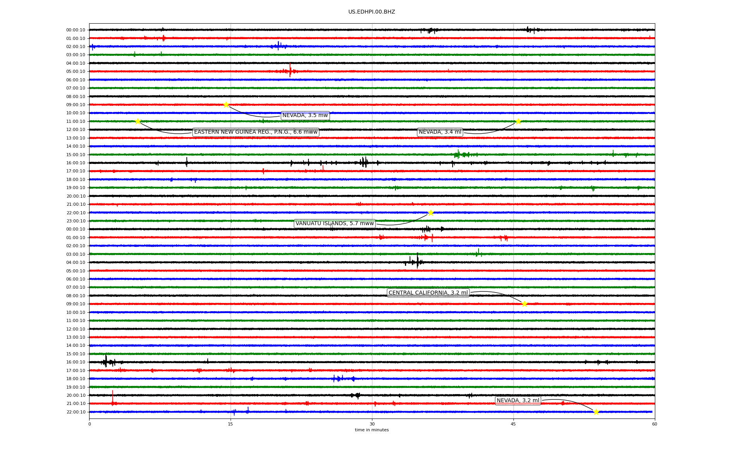Click the star at the right end of the 11:00:10 green trace
744x465 pixels.
coord(518,121)
